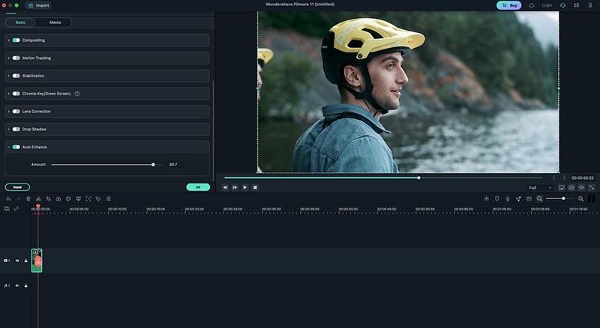Enable the Drop Shadow switch
Screen dimensions: 600x328
(x=16, y=130)
